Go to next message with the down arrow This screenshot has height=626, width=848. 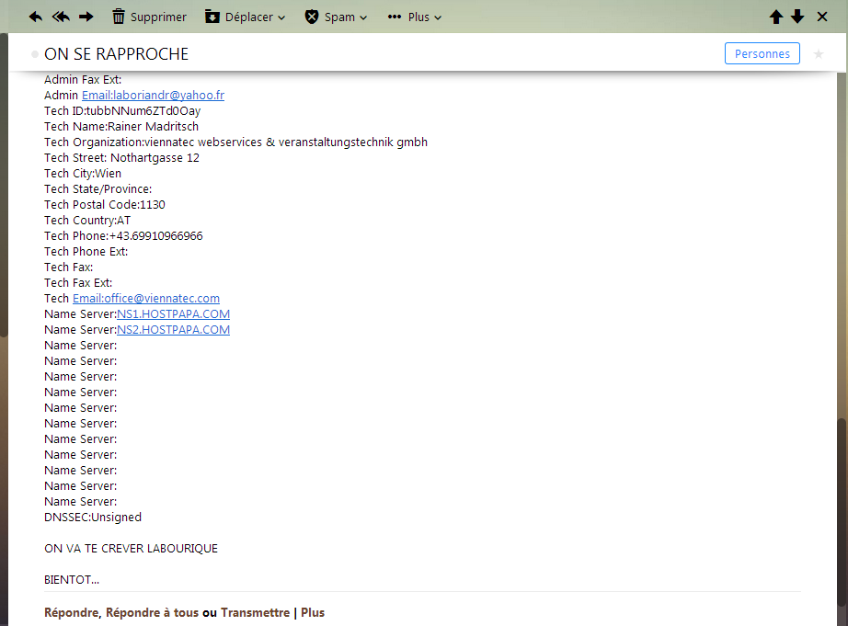pyautogui.click(x=797, y=17)
